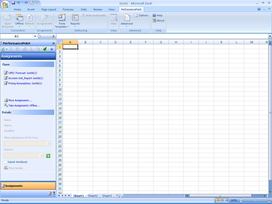The width and height of the screenshot is (272, 204).
Task: Open the Actions combo box
Action: (24, 156)
